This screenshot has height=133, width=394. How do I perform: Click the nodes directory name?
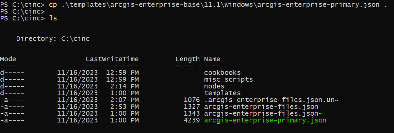[x=214, y=86]
